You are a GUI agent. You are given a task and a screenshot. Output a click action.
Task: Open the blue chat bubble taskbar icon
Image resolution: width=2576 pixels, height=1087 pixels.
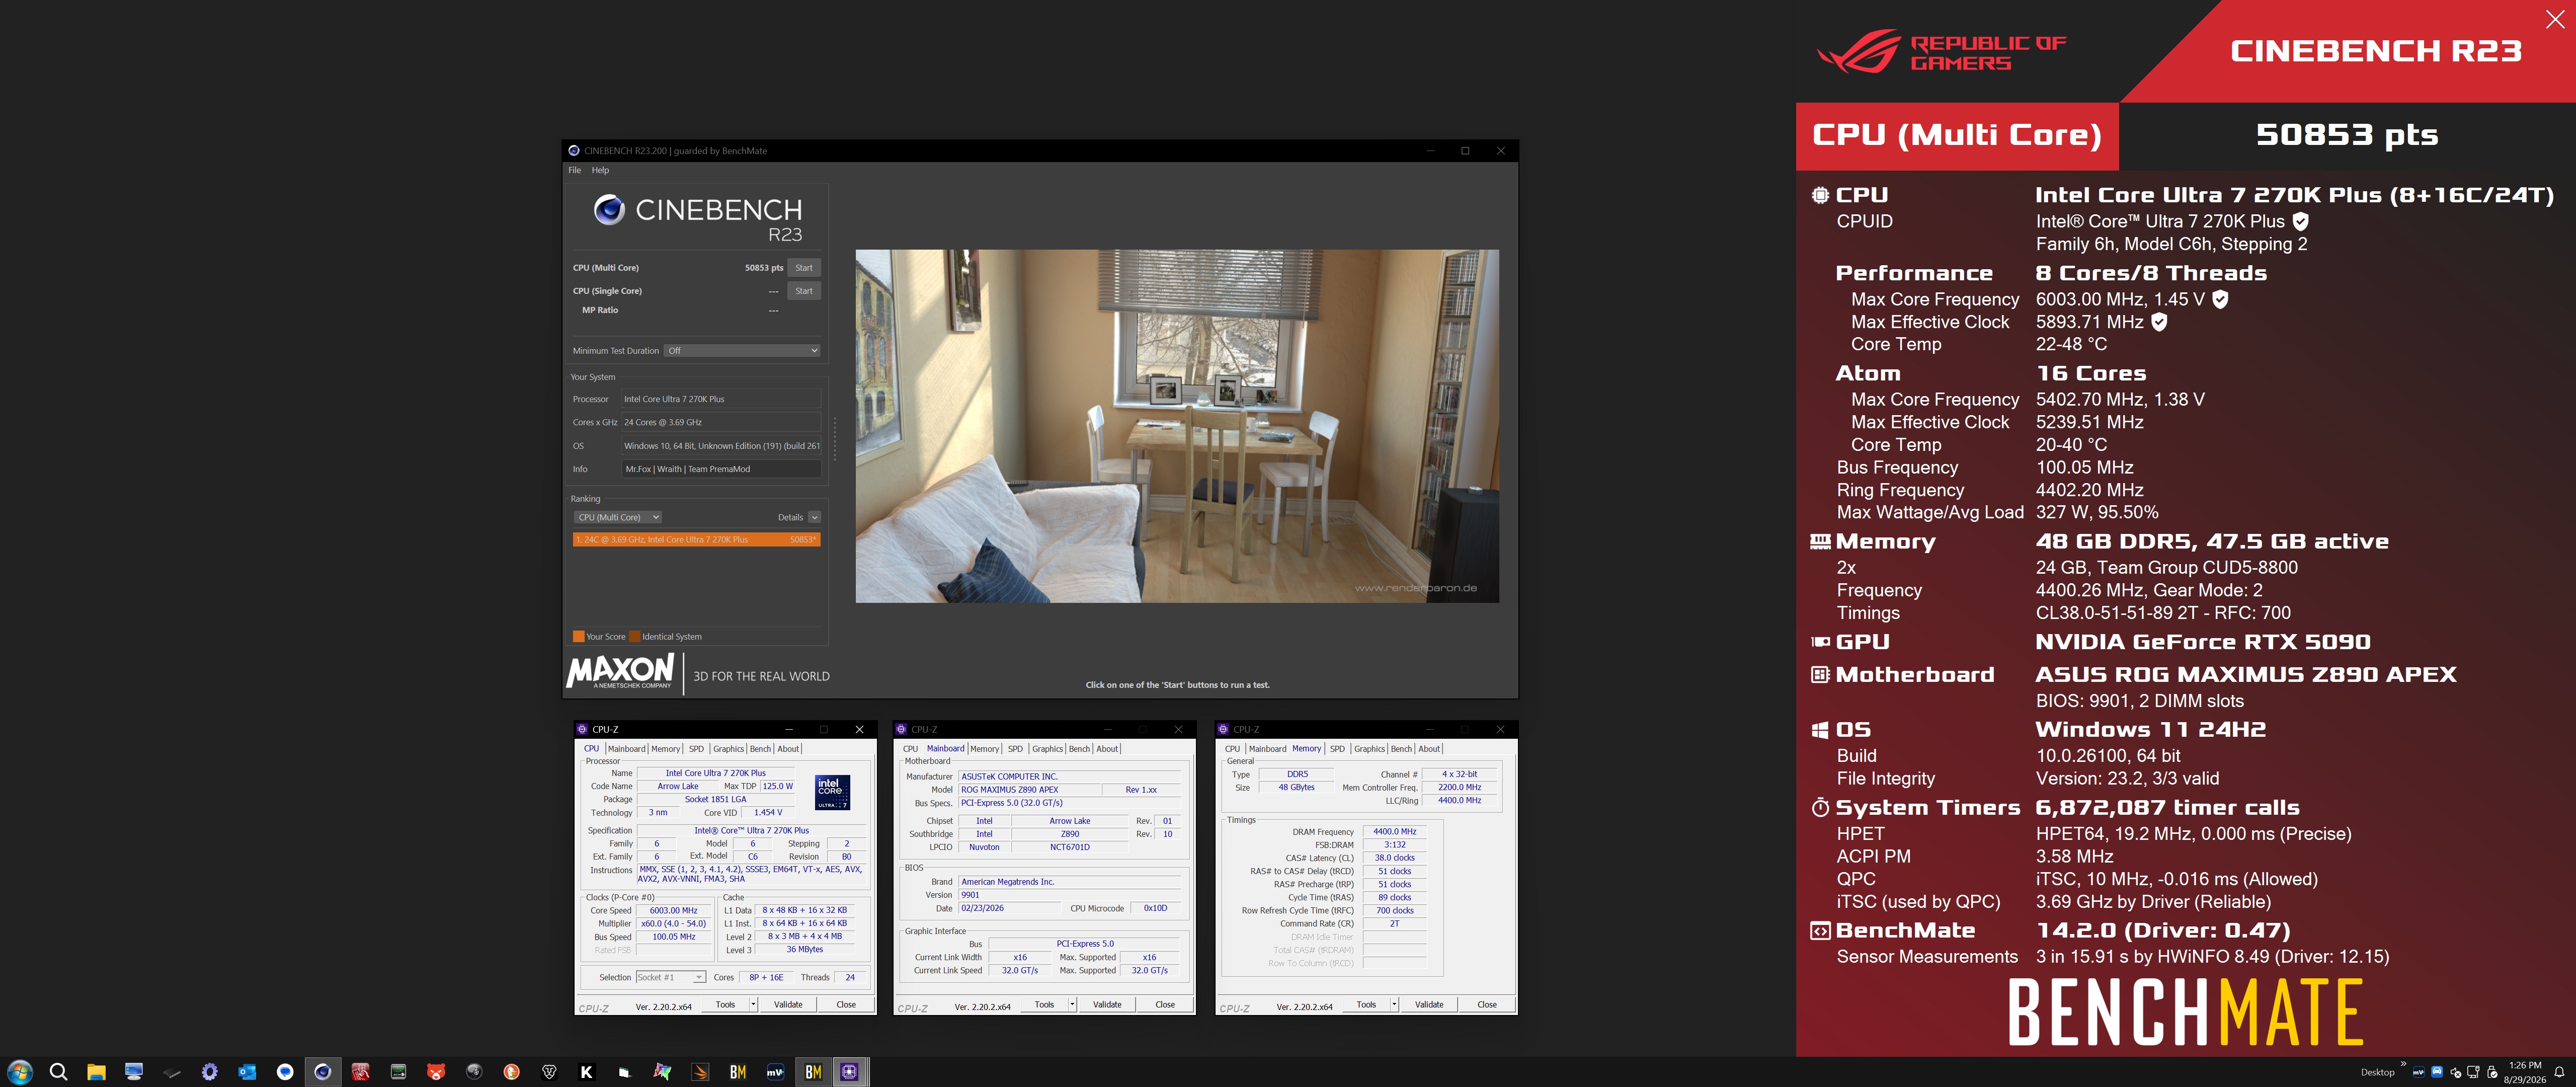click(285, 1072)
